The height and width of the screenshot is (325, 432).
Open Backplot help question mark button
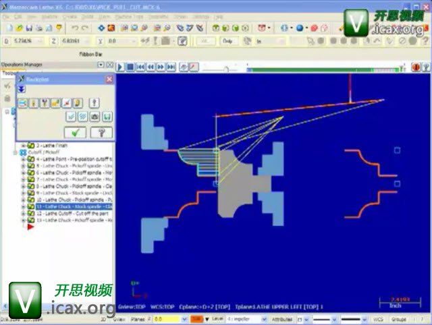[101, 133]
